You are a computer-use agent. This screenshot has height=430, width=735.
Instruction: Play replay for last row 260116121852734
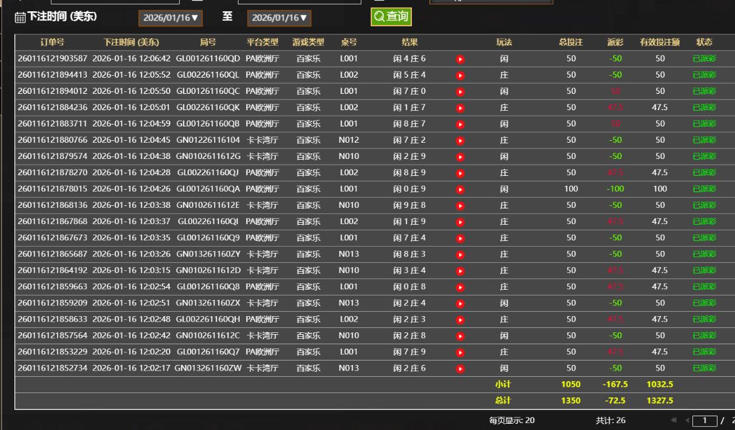coord(460,369)
